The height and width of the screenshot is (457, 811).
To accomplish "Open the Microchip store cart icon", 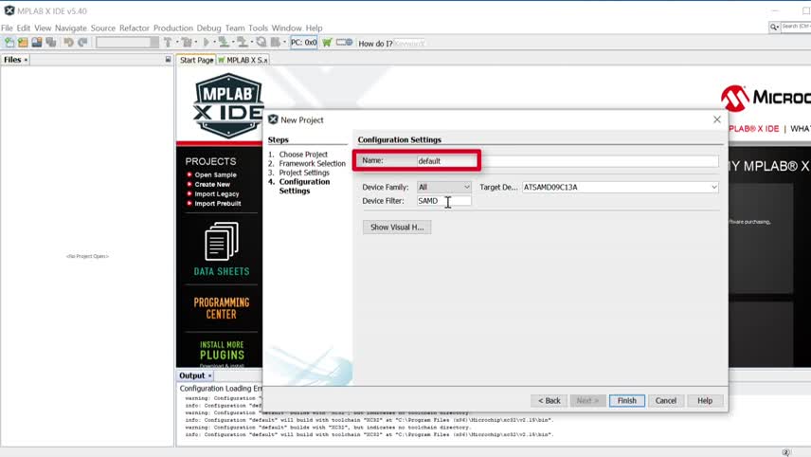I will click(327, 43).
